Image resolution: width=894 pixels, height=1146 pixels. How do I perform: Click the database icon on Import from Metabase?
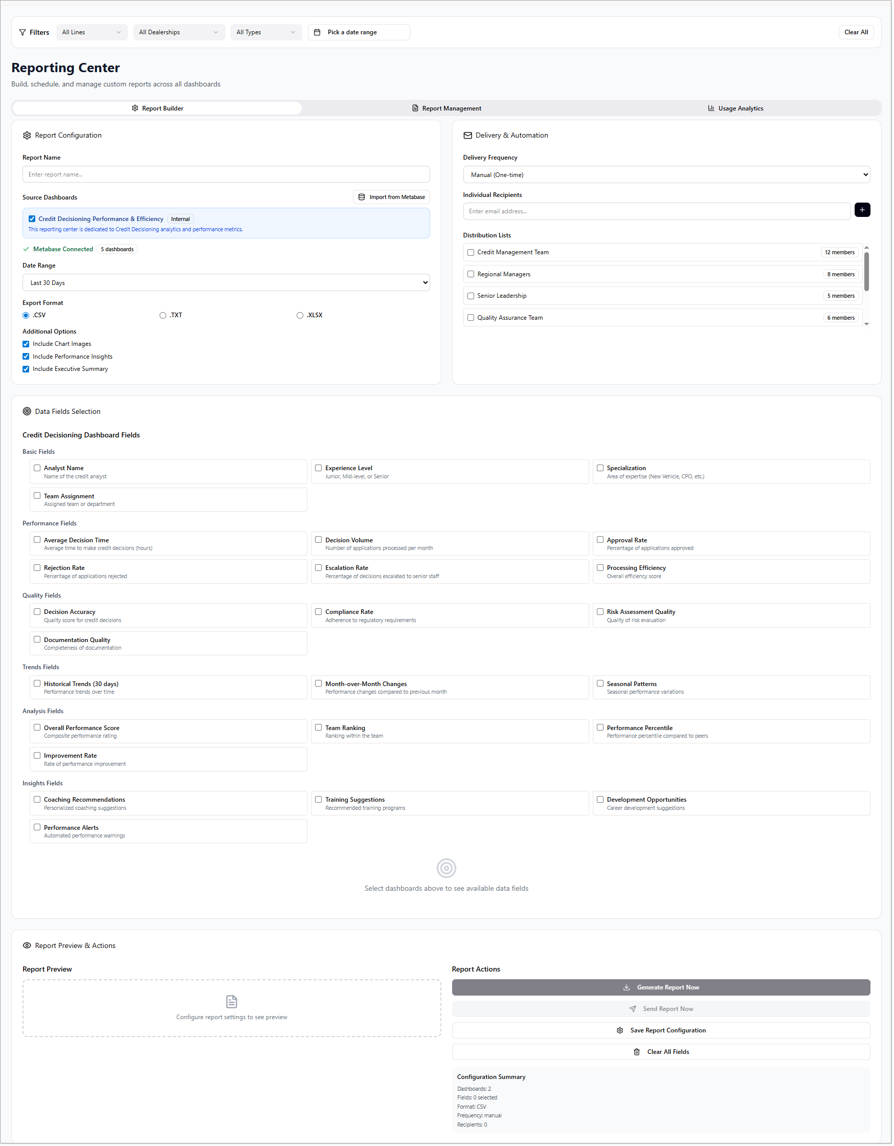(362, 197)
